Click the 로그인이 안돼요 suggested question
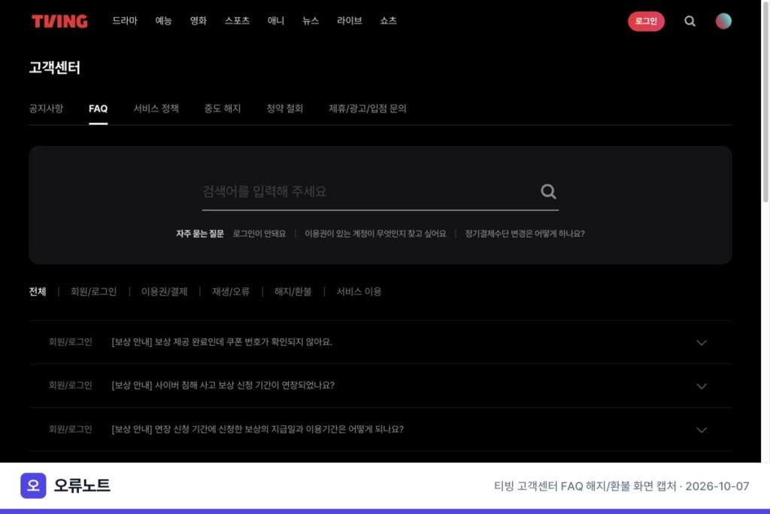Screen dimensions: 770x514 tap(259, 233)
